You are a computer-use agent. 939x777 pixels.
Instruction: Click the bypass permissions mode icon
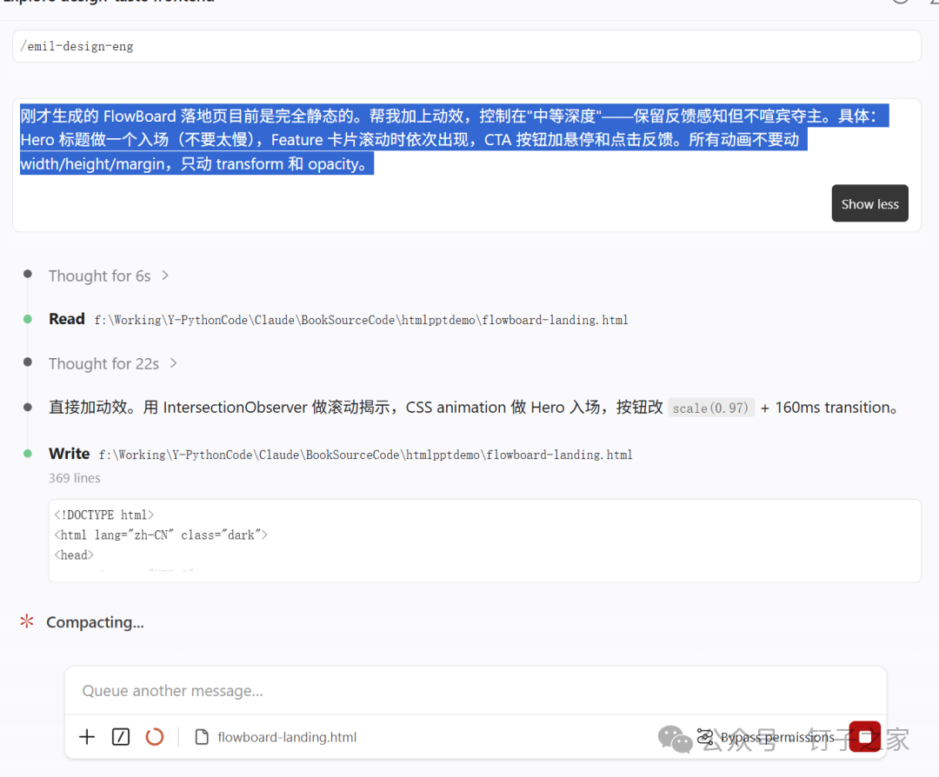coord(705,737)
